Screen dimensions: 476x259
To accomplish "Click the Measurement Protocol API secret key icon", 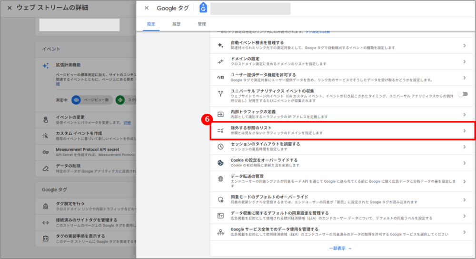I will tap(46, 152).
